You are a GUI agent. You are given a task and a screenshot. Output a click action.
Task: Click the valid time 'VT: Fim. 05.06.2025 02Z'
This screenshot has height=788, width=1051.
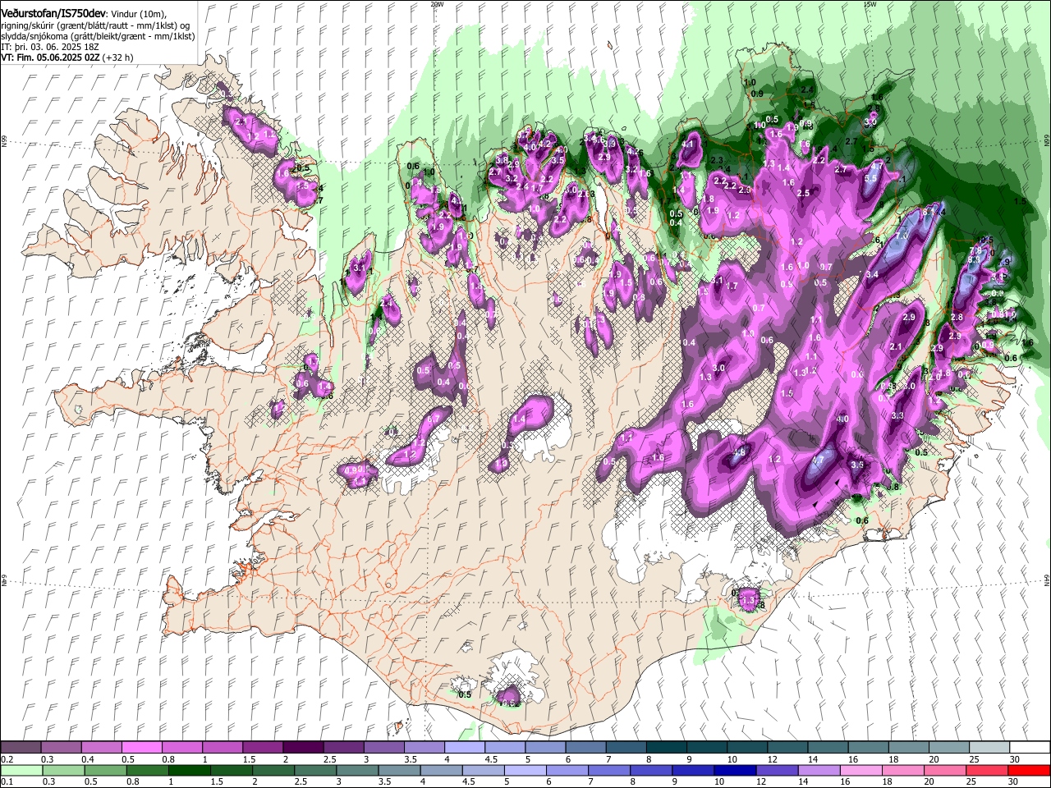tap(50, 57)
